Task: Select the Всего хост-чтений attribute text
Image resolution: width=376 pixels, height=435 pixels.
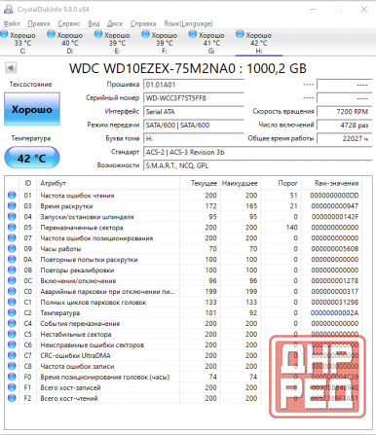Action: pyautogui.click(x=69, y=398)
